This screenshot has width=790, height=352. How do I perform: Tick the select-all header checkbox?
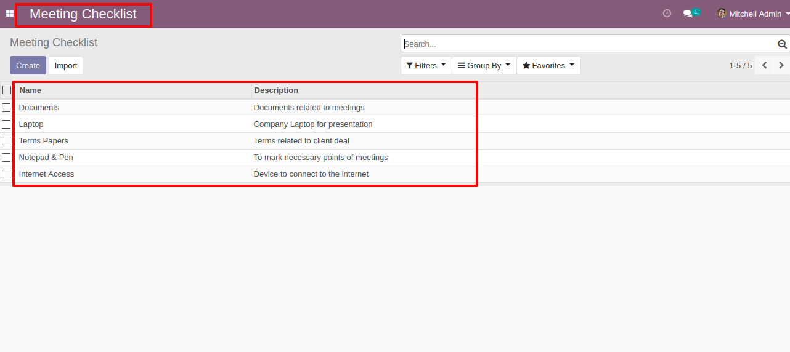[x=7, y=90]
